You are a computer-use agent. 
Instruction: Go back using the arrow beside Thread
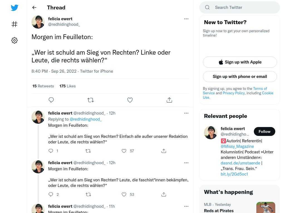(34, 7)
